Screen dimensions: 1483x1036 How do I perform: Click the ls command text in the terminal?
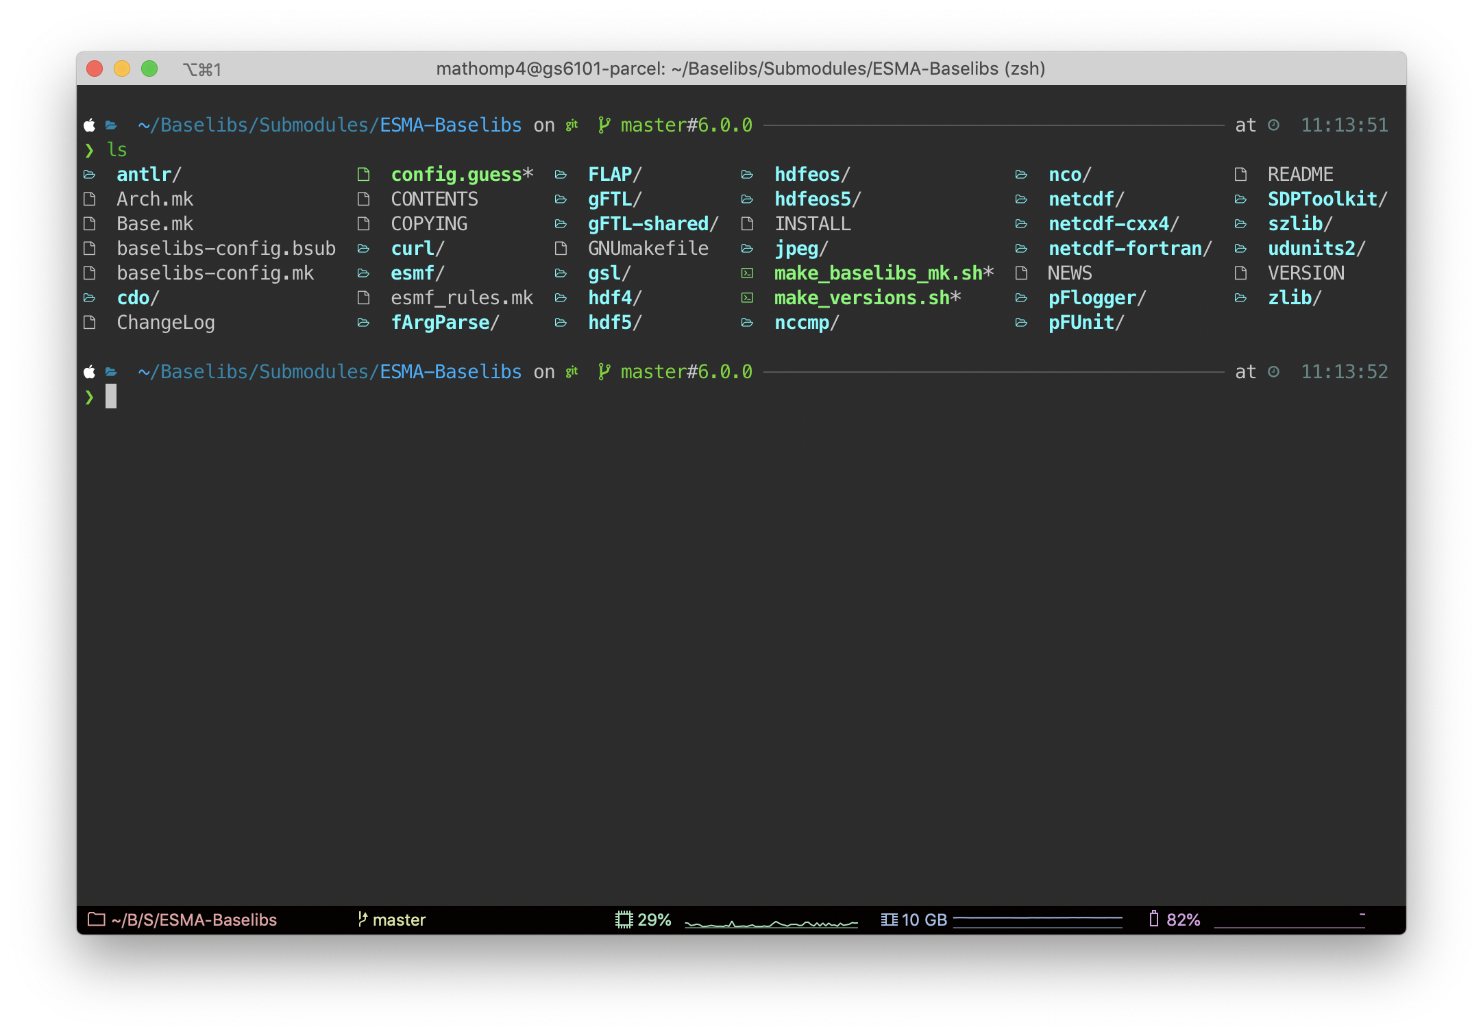[116, 149]
